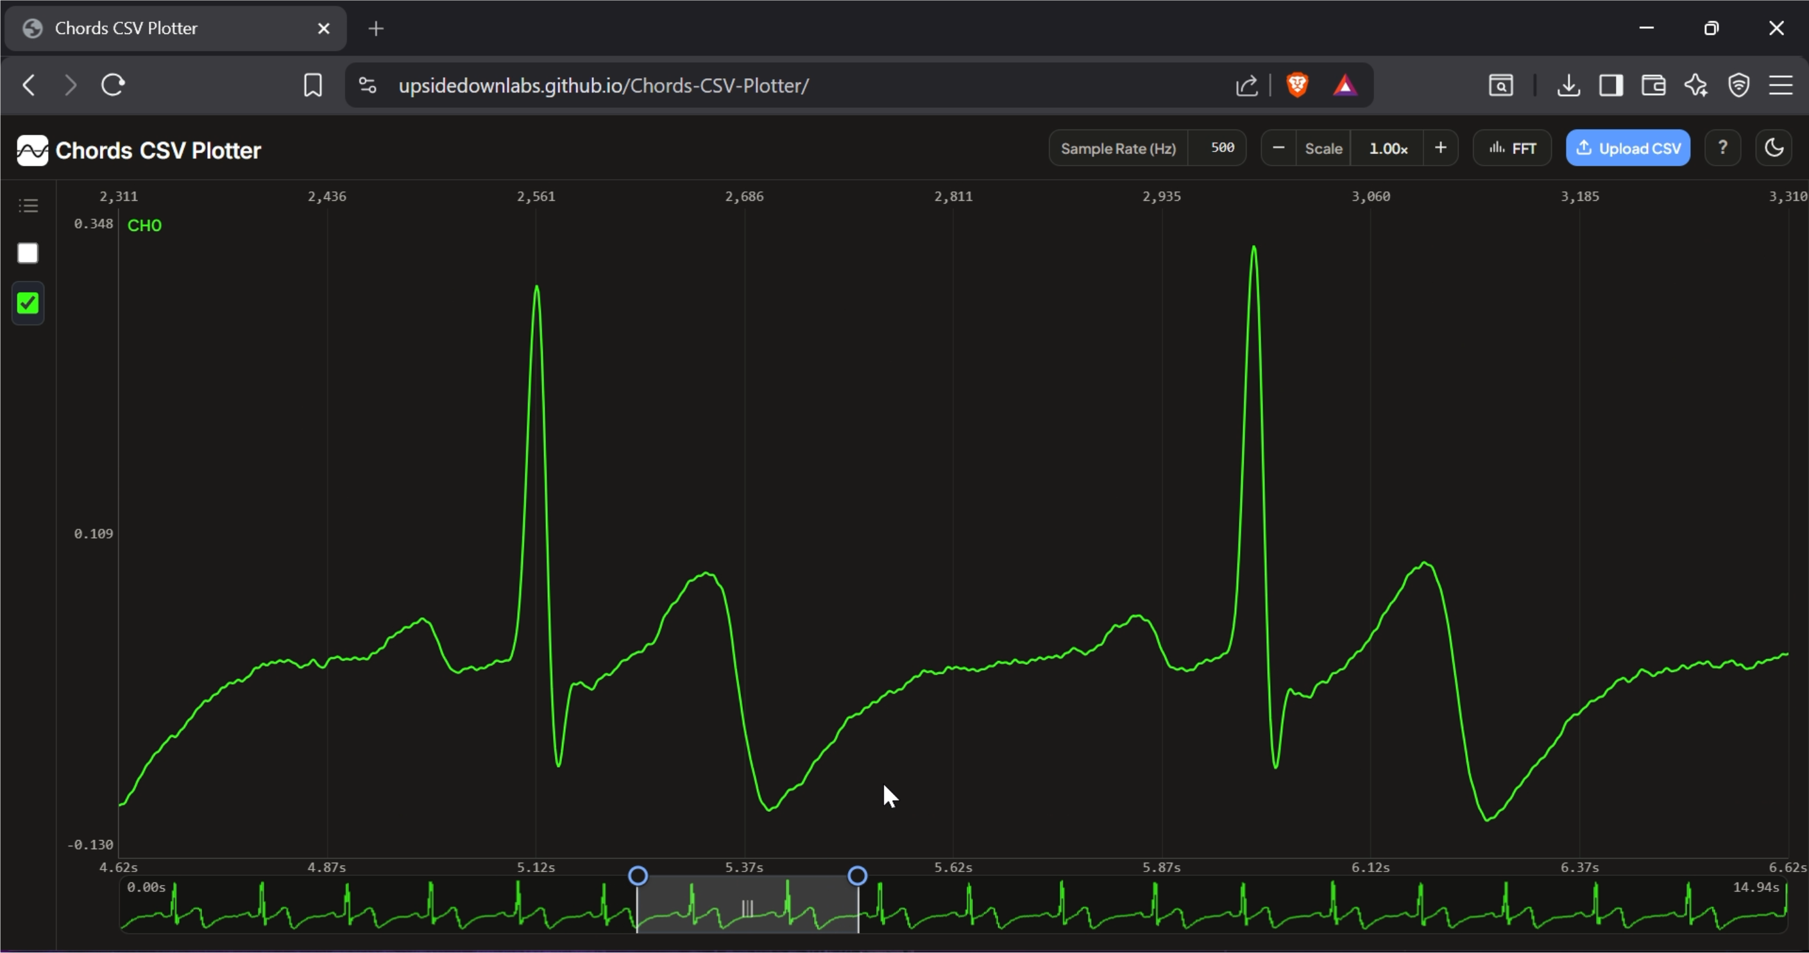The width and height of the screenshot is (1809, 953).
Task: Click the 5.37s time axis label
Action: pos(744,867)
